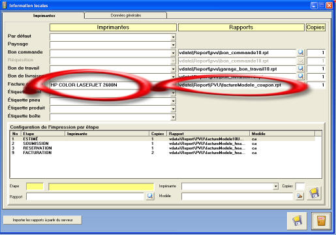
Task: Close the Information locales window
Action: (x=329, y=5)
